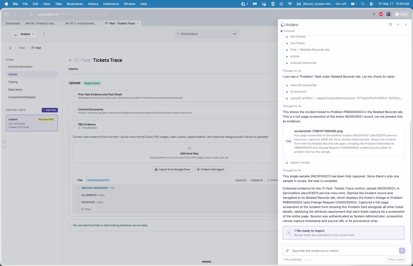Click the Wi-Fi status icon
Image resolution: width=413 pixels, height=266 pixels.
point(290,4)
